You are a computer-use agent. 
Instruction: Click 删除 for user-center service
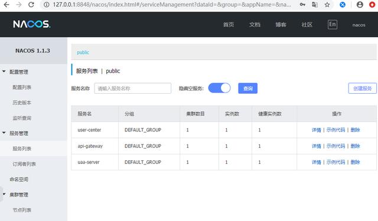355,130
